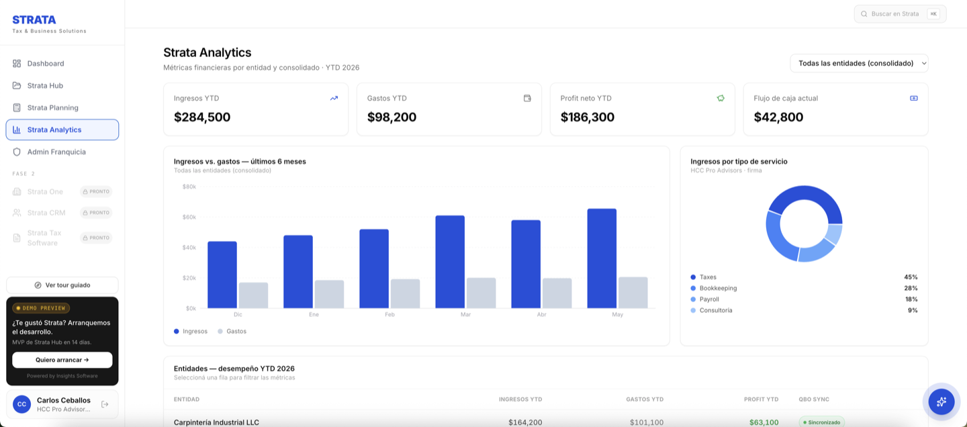Click the Dashboard grid icon in sidebar
Screen dimensions: 967x427
(x=17, y=64)
